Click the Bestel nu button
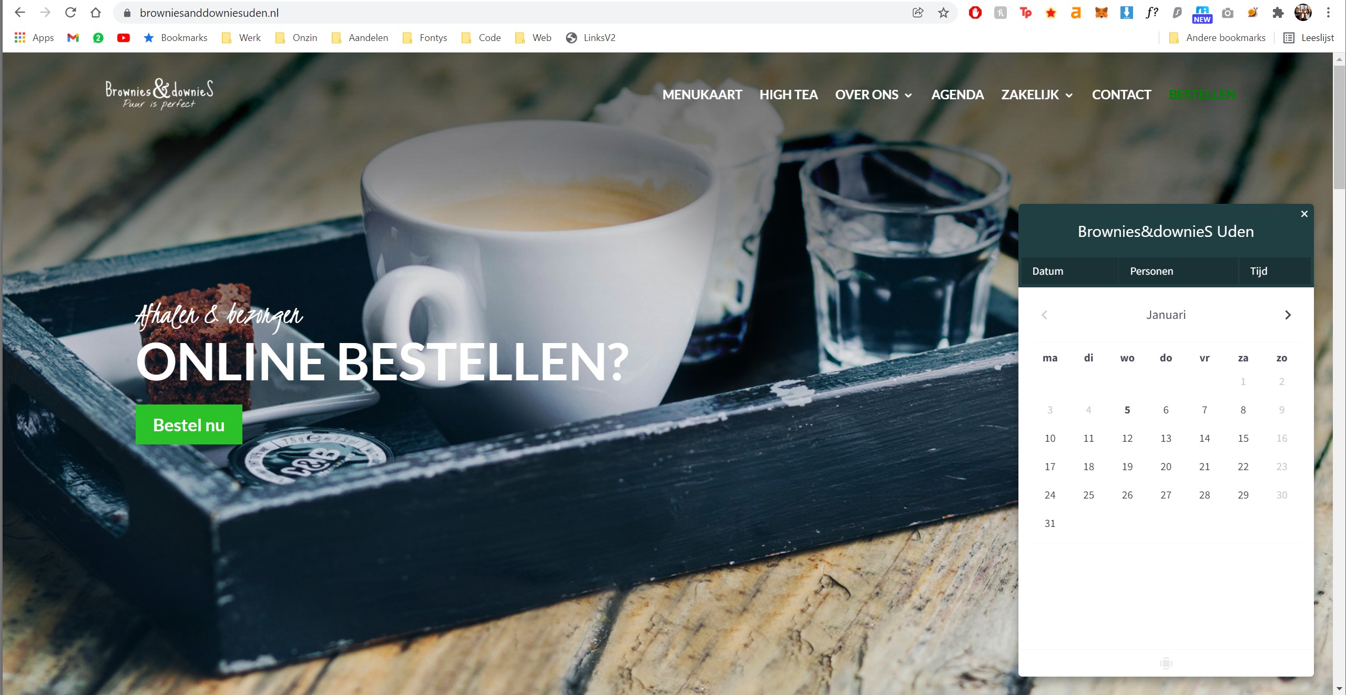 point(189,424)
